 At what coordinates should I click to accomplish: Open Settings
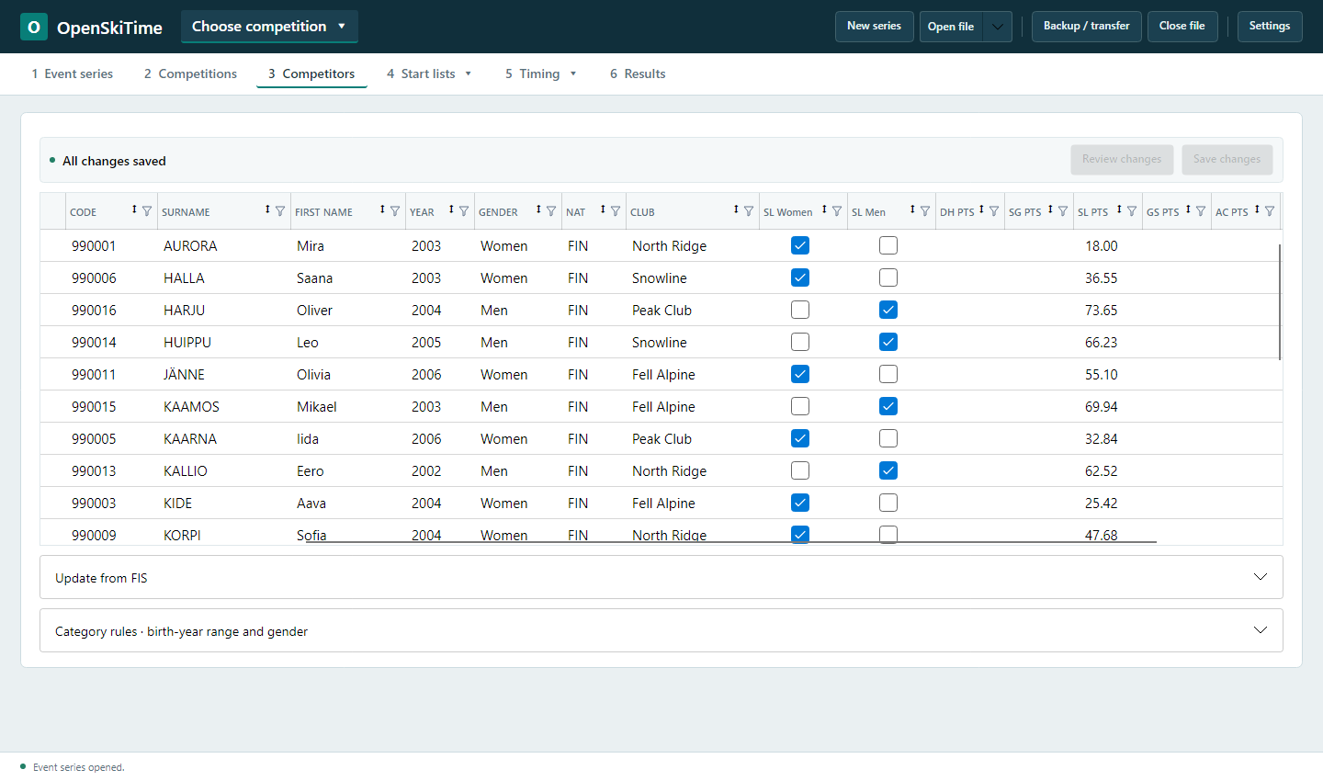point(1270,27)
